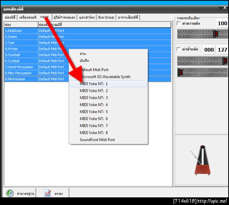The height and width of the screenshot is (205, 229).
Task: Select the 3.Tom row
Action: point(87,43)
